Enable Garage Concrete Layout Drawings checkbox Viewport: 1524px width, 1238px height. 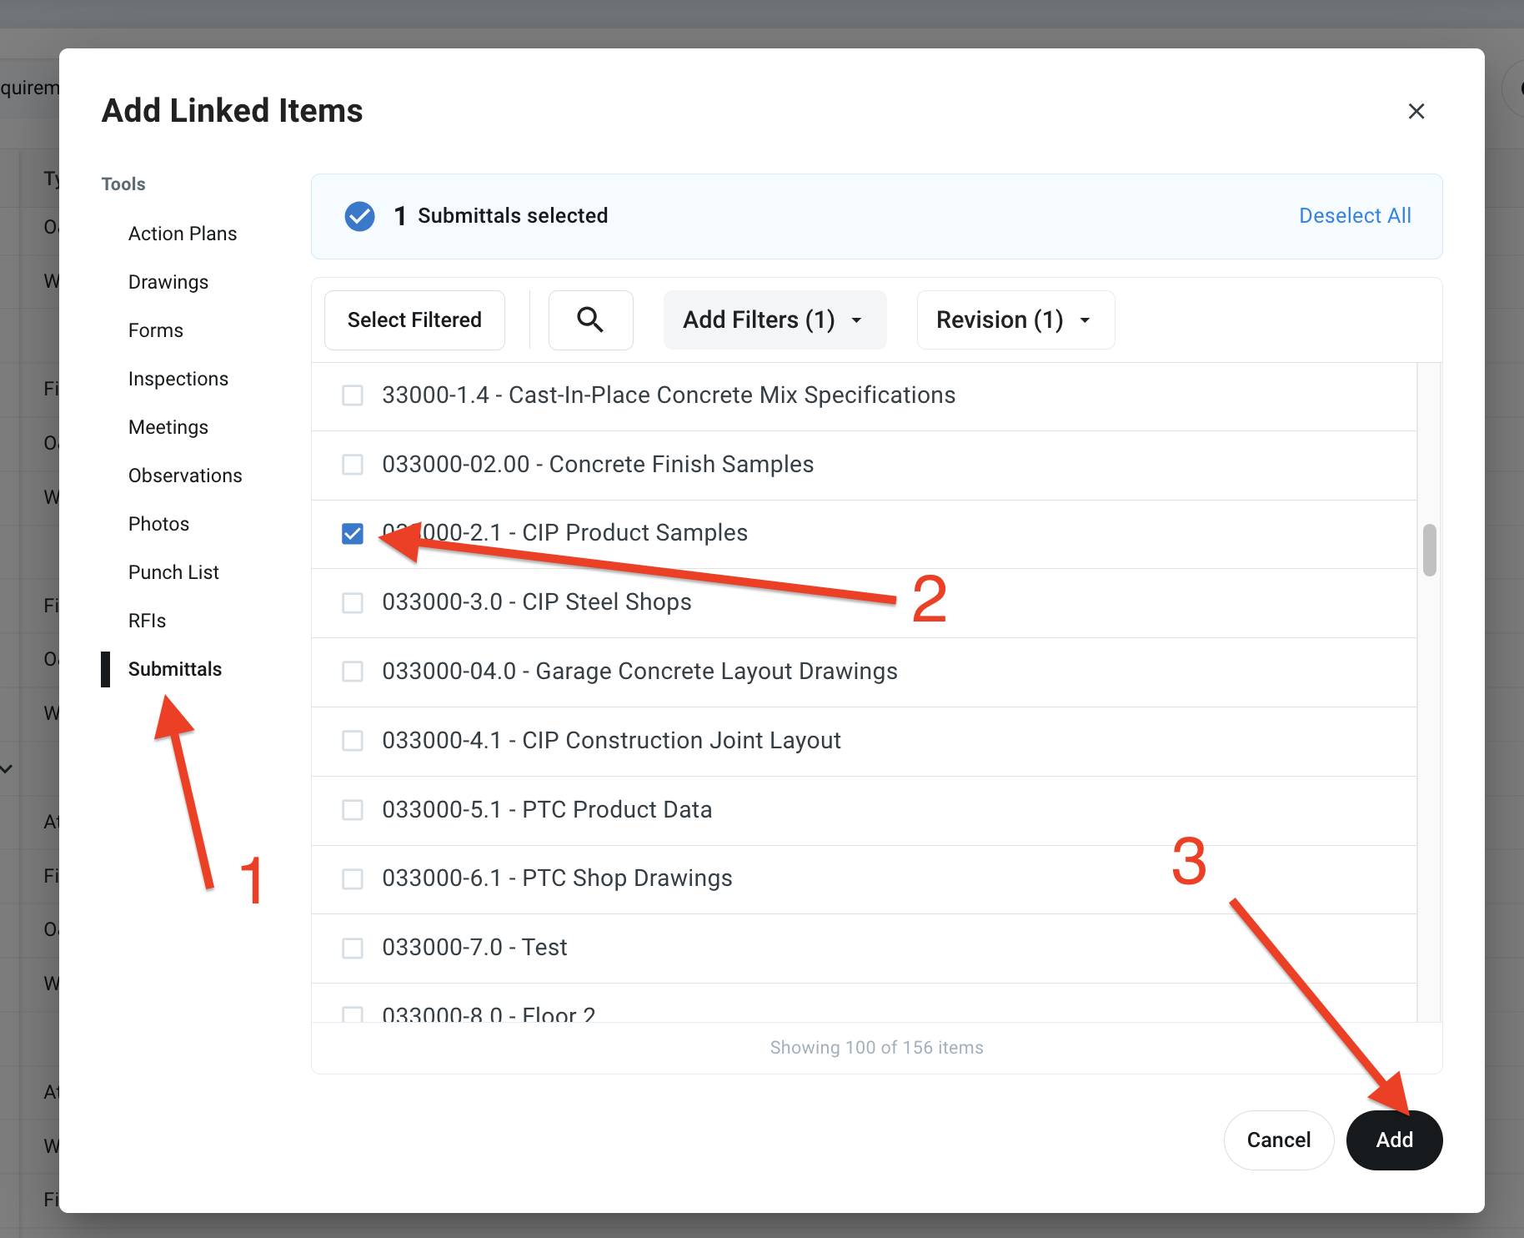(x=353, y=672)
